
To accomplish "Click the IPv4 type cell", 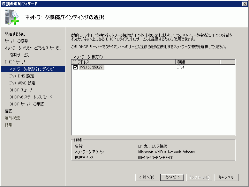I will (x=181, y=67).
